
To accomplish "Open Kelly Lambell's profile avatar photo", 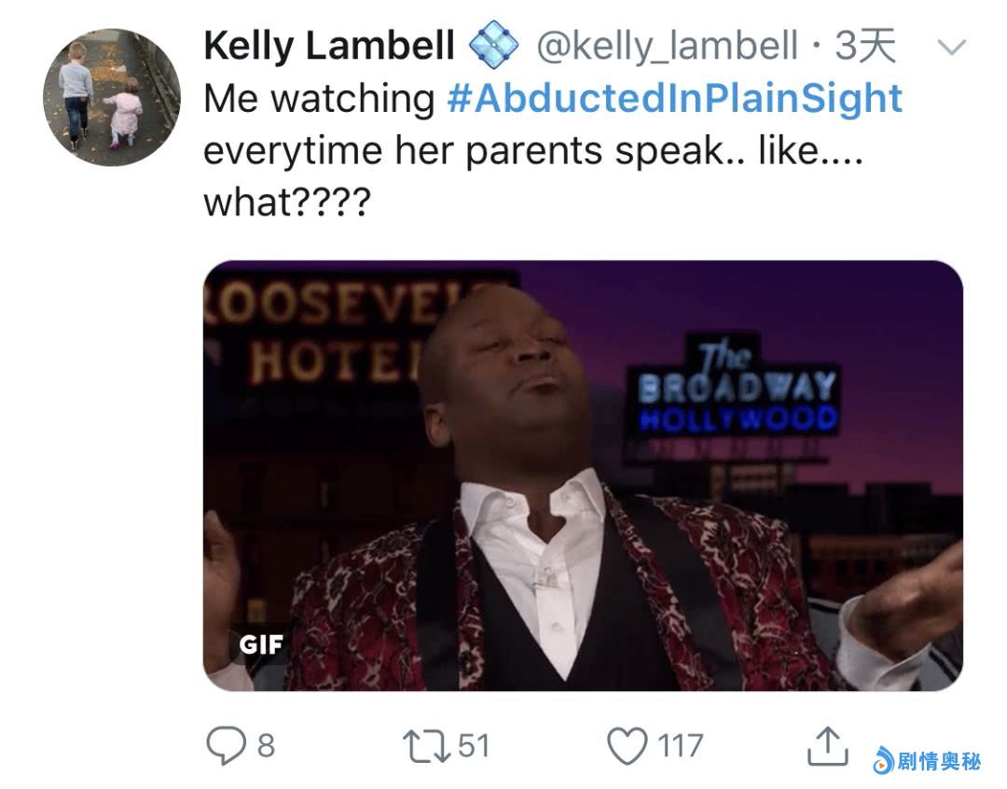I will [111, 97].
